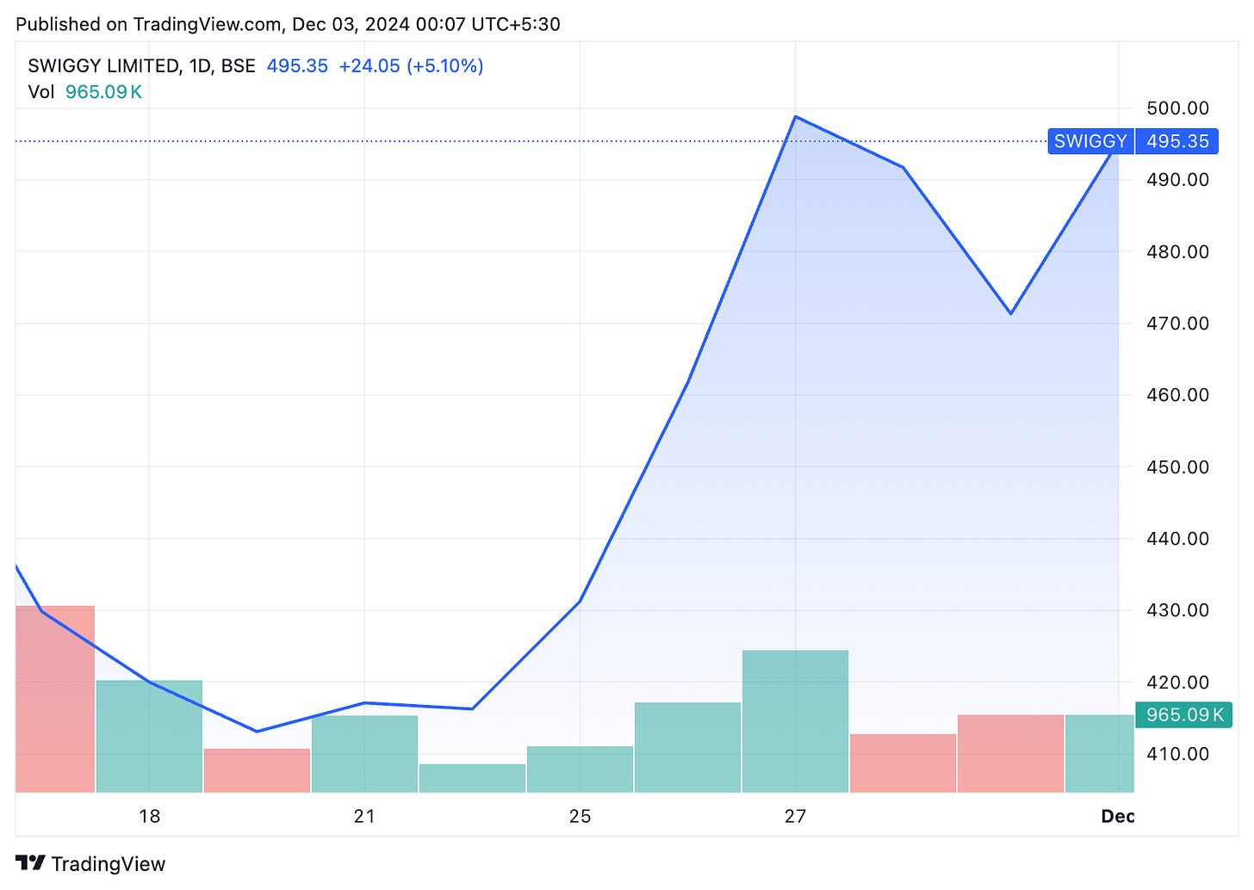1254x890 pixels.
Task: Click the 460.00 price axis label
Action: coord(1177,394)
